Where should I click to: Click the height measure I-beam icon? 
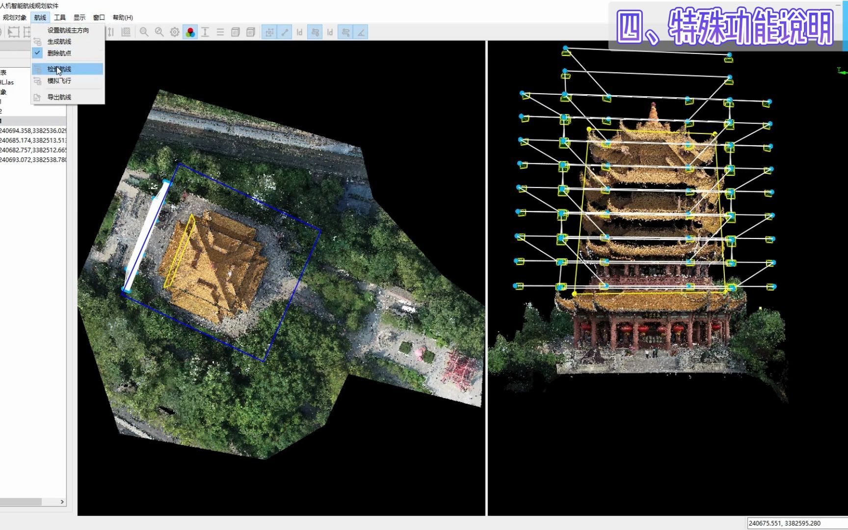205,32
